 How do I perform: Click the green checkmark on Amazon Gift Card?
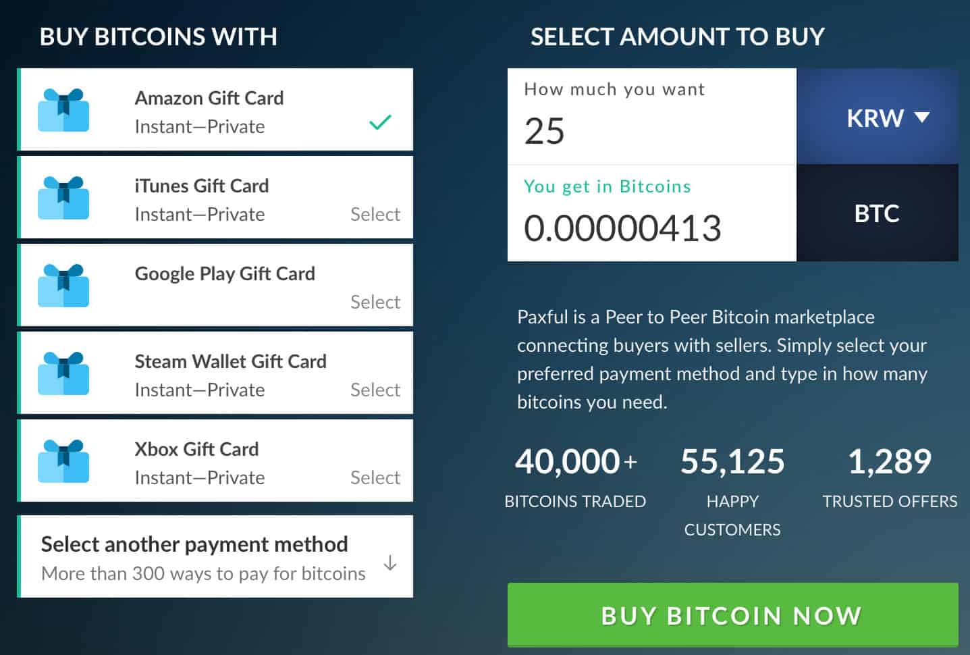coord(380,122)
